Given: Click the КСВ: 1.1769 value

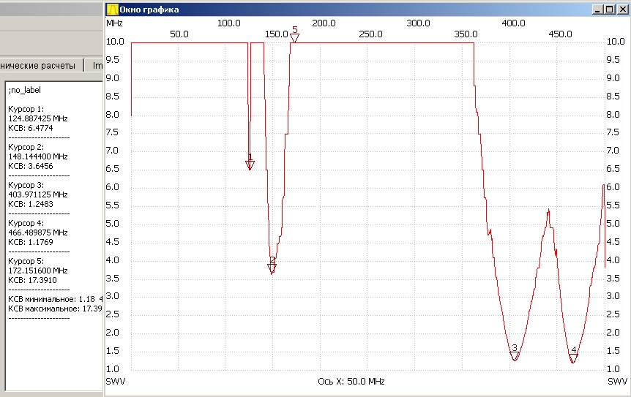Looking at the screenshot, I should pyautogui.click(x=31, y=242).
